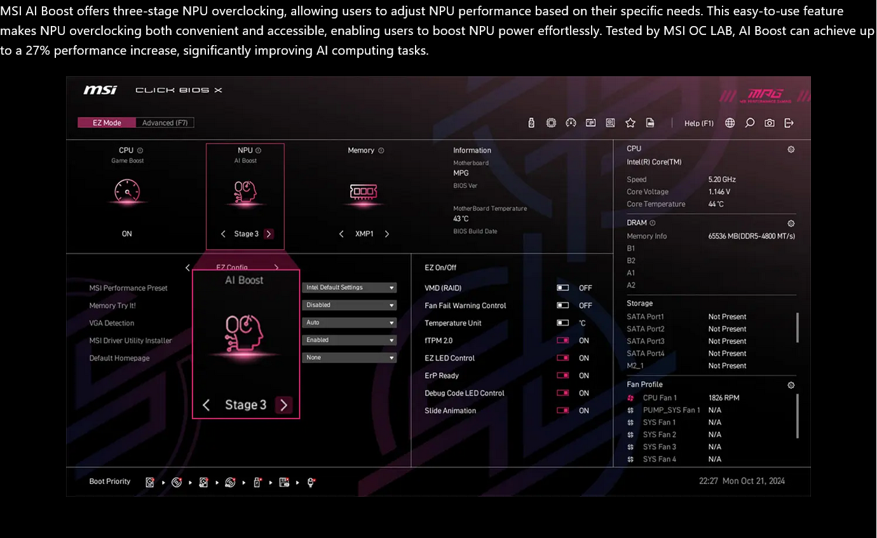Open Fan Profile settings gear
The height and width of the screenshot is (538, 877).
pos(791,385)
